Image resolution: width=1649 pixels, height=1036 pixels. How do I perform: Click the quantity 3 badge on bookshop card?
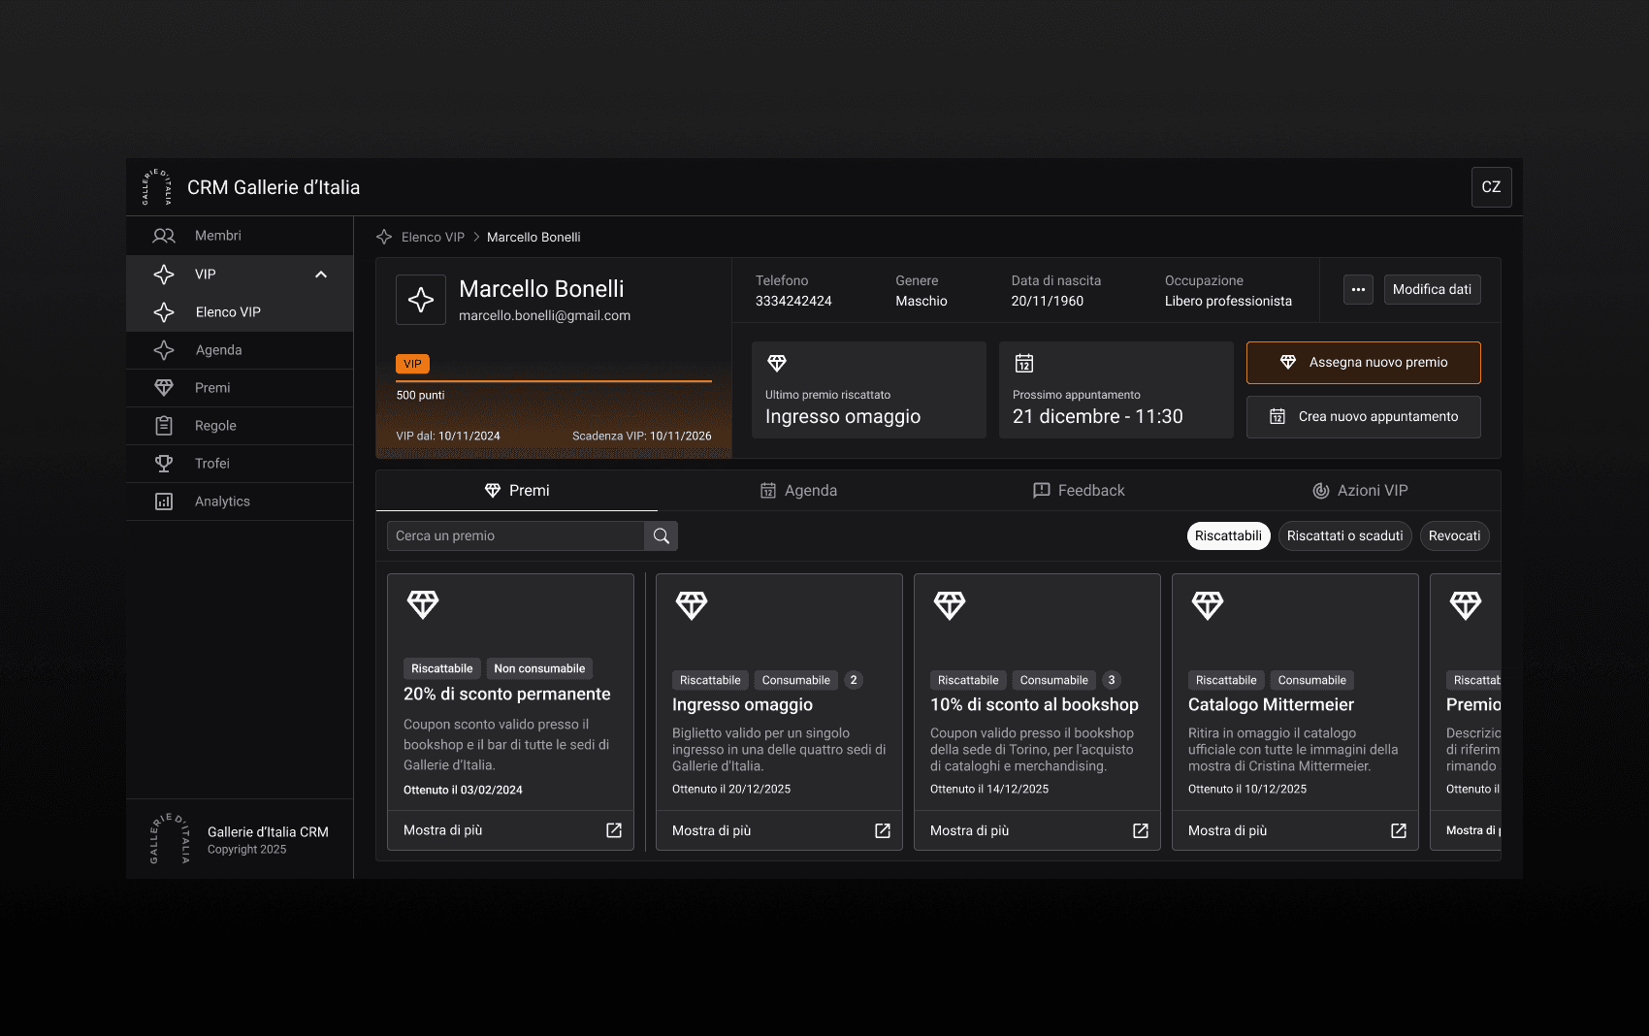tap(1112, 680)
